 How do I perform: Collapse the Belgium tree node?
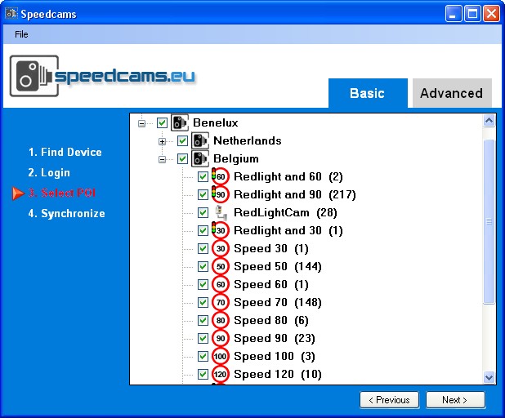pyautogui.click(x=162, y=159)
